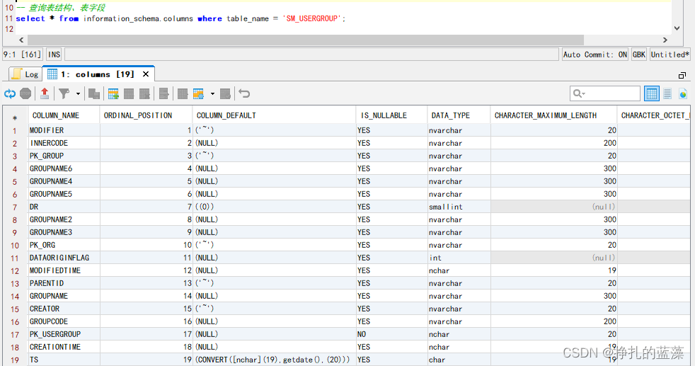This screenshot has width=695, height=366.
Task: Toggle the Auto Commit ON indicator
Action: (x=595, y=55)
